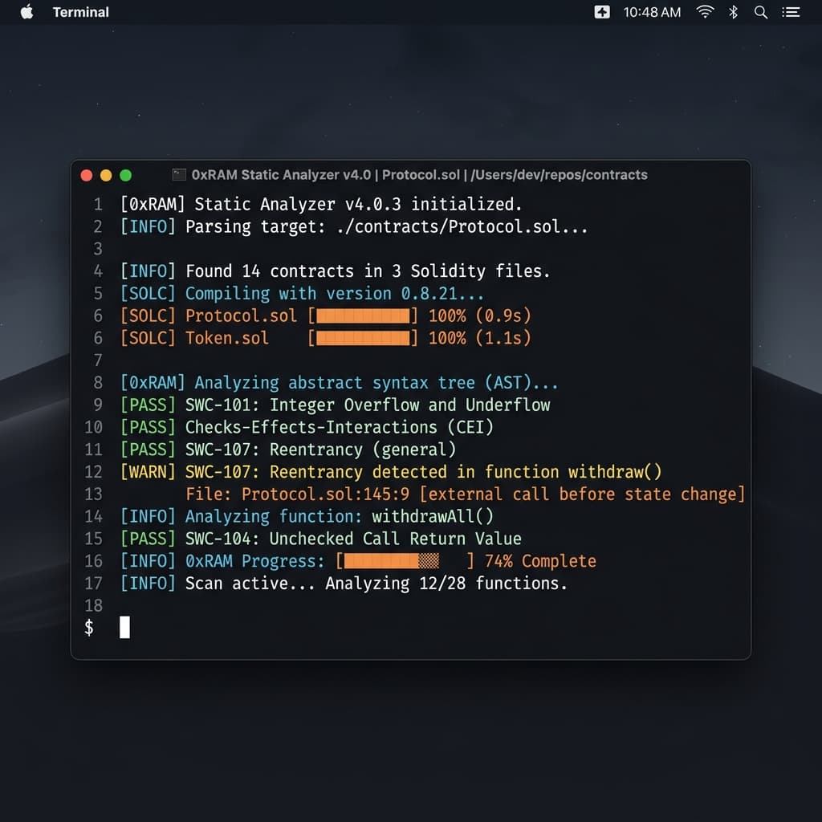Open the Notification Center list icon
Screen dimensions: 822x822
[791, 12]
